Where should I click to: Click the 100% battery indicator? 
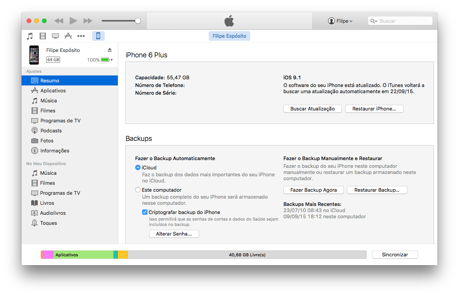coord(100,60)
